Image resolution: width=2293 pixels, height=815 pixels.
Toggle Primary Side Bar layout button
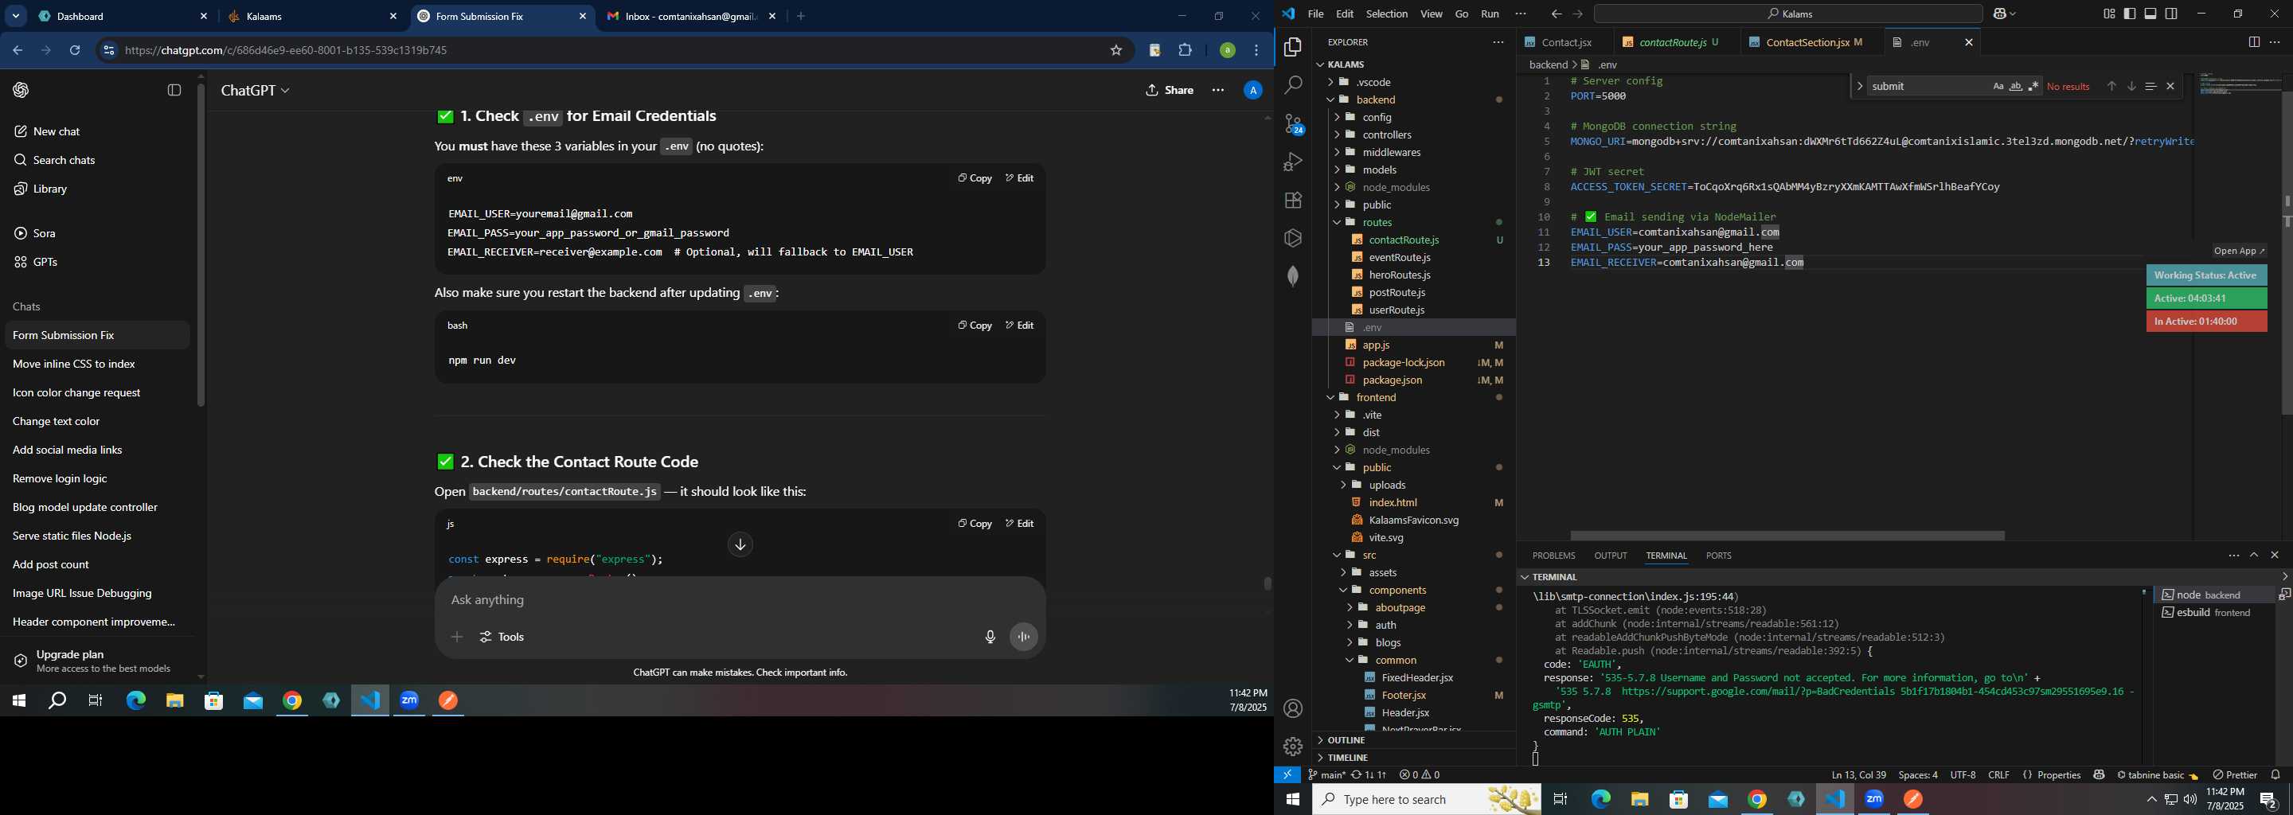pos(2129,14)
